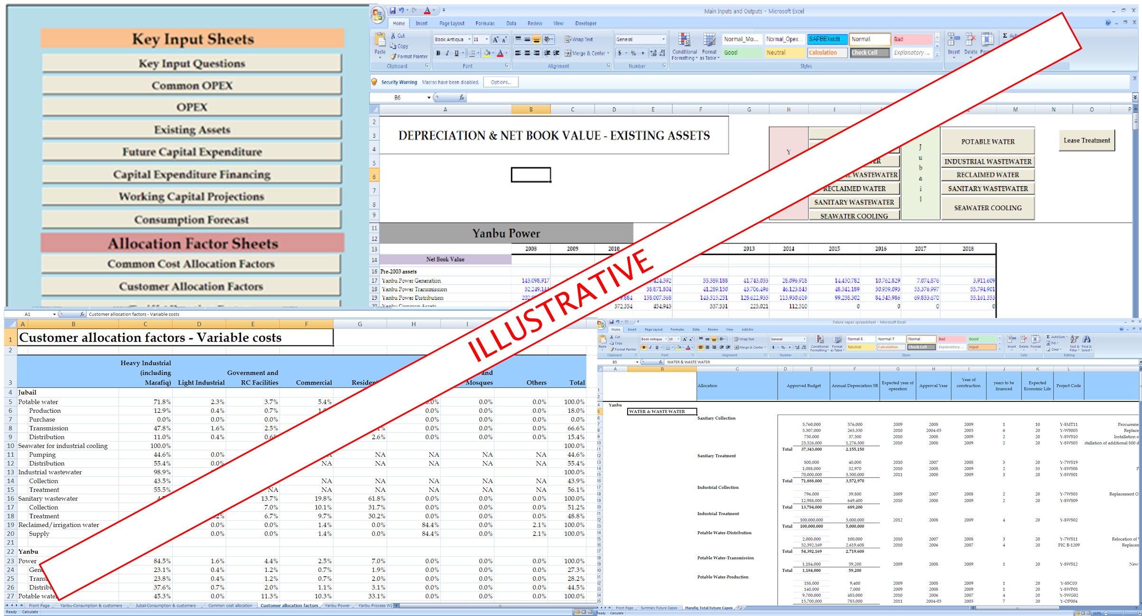
Task: Toggle align text left in Main Inputs ribbon
Action: click(x=518, y=53)
